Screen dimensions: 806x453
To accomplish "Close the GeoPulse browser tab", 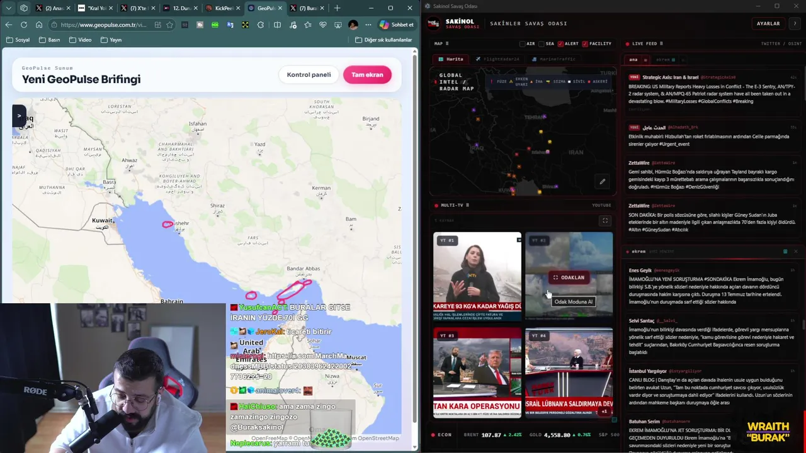I will (280, 8).
